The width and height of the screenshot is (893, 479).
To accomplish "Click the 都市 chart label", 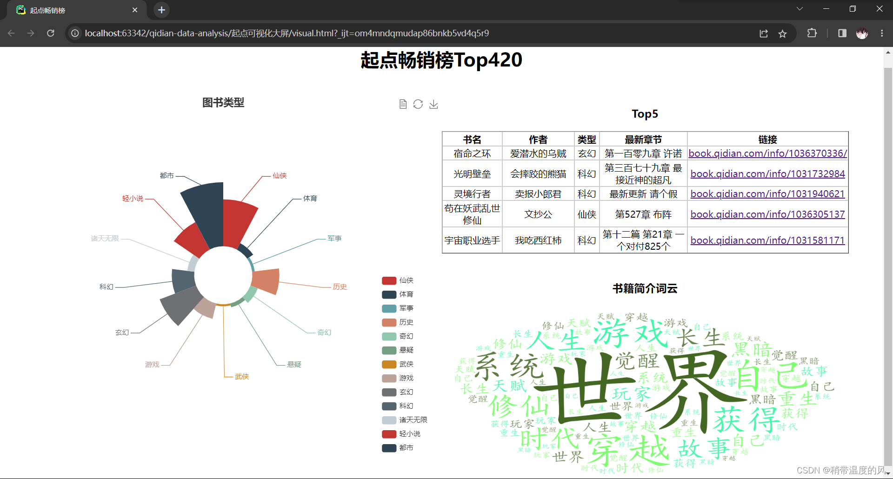I will click(167, 176).
